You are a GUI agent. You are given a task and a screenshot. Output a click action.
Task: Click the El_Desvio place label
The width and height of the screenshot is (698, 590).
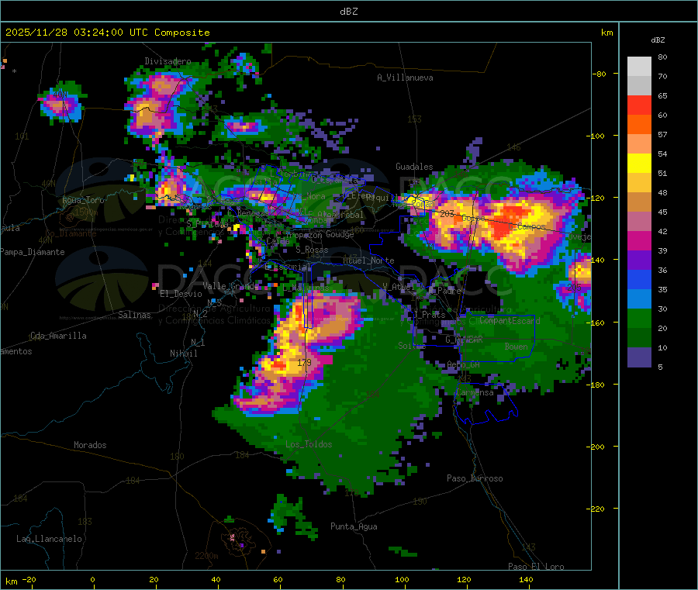pyautogui.click(x=181, y=294)
